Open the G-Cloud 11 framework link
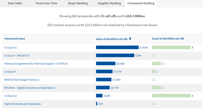Screen dimensions: 203x109 [x=11, y=48]
